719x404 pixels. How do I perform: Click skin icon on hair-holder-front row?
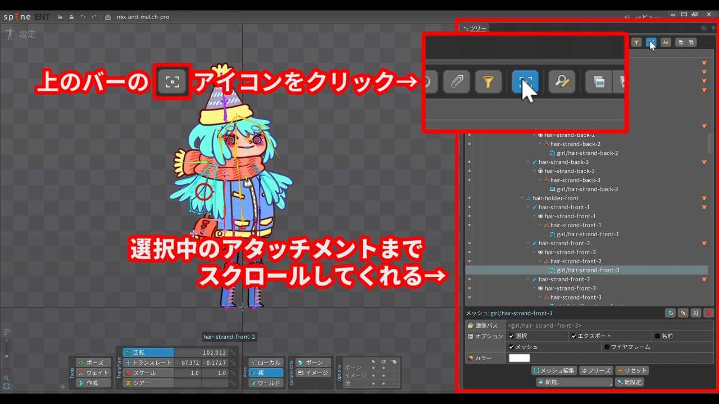(x=704, y=198)
